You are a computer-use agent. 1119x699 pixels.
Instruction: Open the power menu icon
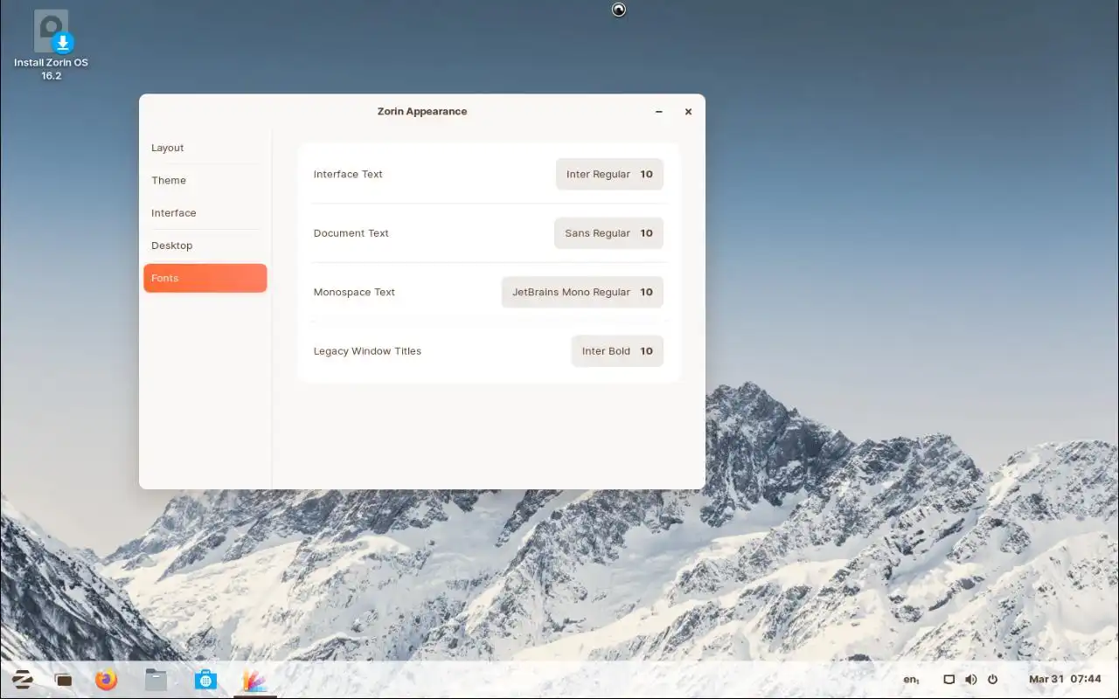(x=992, y=680)
